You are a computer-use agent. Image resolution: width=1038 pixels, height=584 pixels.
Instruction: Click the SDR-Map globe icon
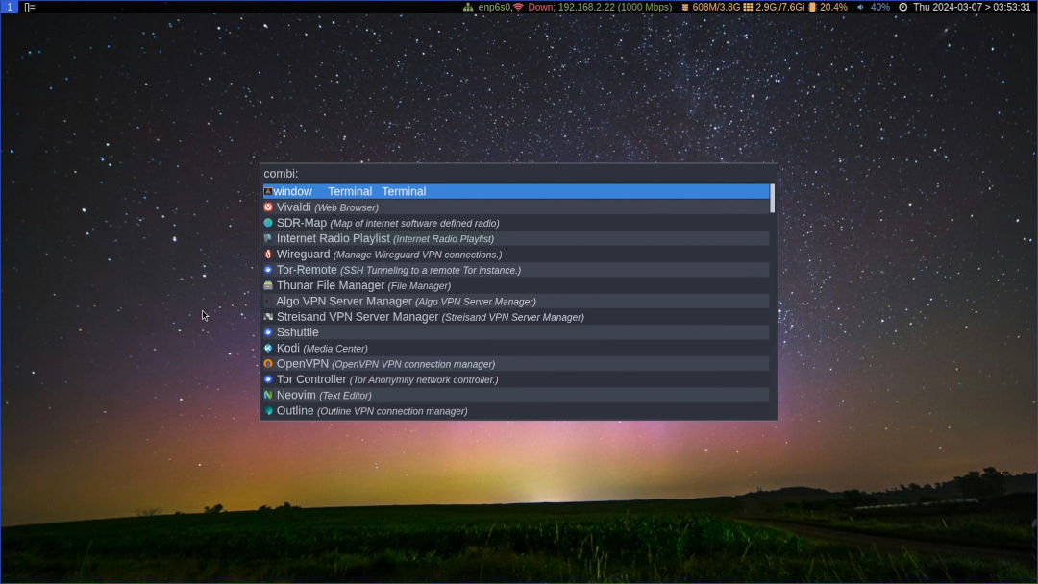coord(268,223)
